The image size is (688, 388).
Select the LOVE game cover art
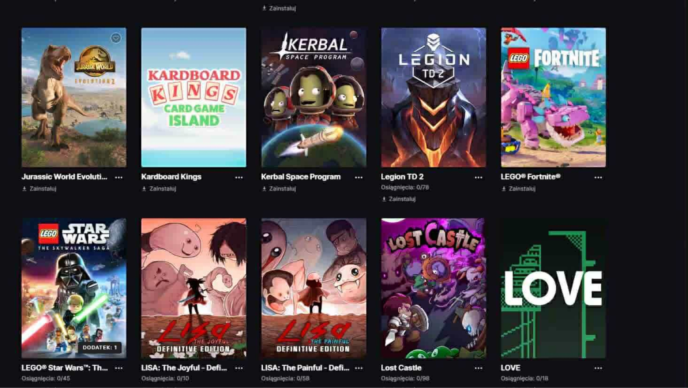coord(553,288)
